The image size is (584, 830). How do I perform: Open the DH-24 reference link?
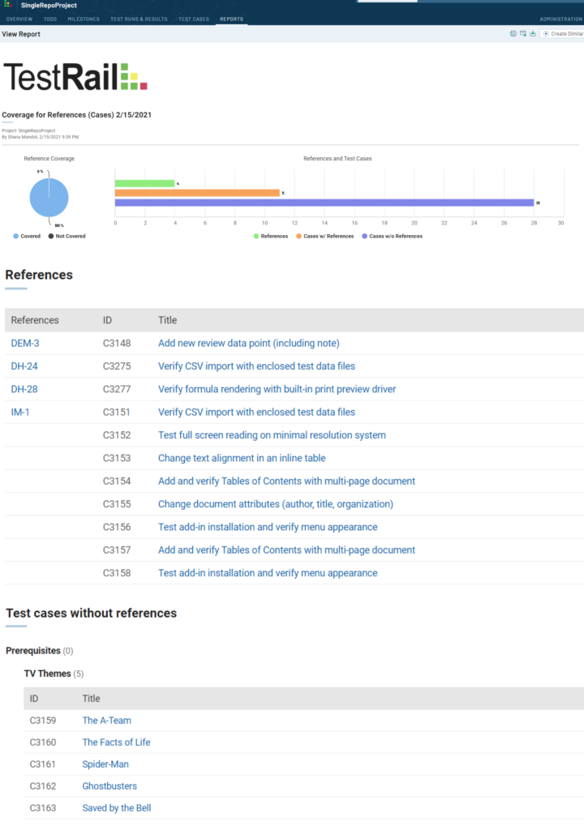24,366
